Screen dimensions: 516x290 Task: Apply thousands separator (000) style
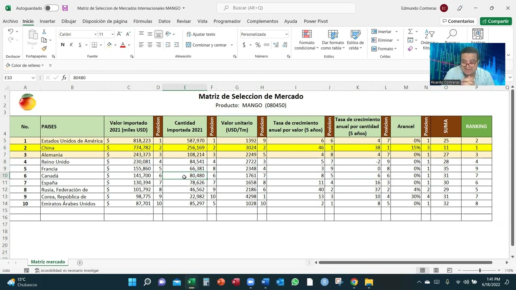click(x=266, y=45)
